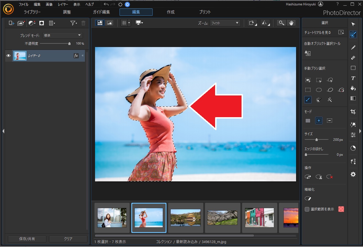Screen dimensions: 363x247
Task: Switch to subtract-from-selection mode
Action: [x=330, y=121]
